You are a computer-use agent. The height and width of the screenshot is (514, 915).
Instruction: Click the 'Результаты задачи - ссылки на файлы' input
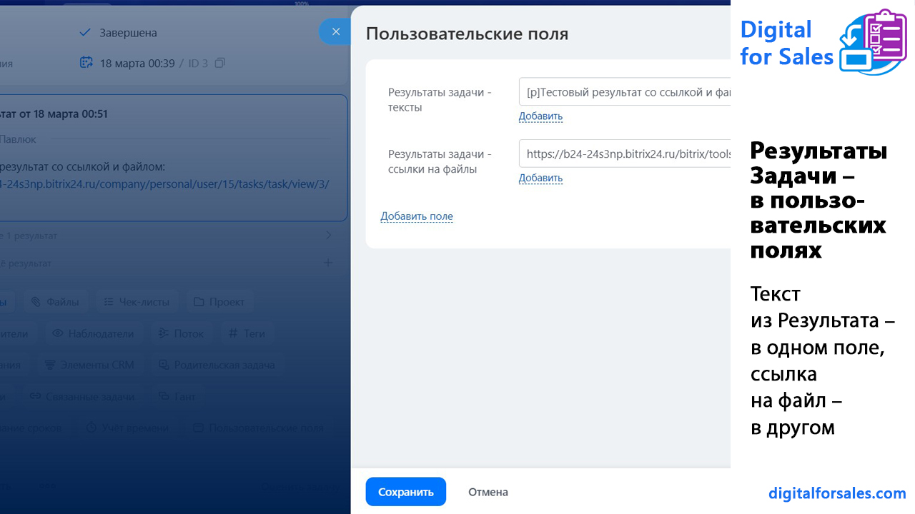click(625, 153)
